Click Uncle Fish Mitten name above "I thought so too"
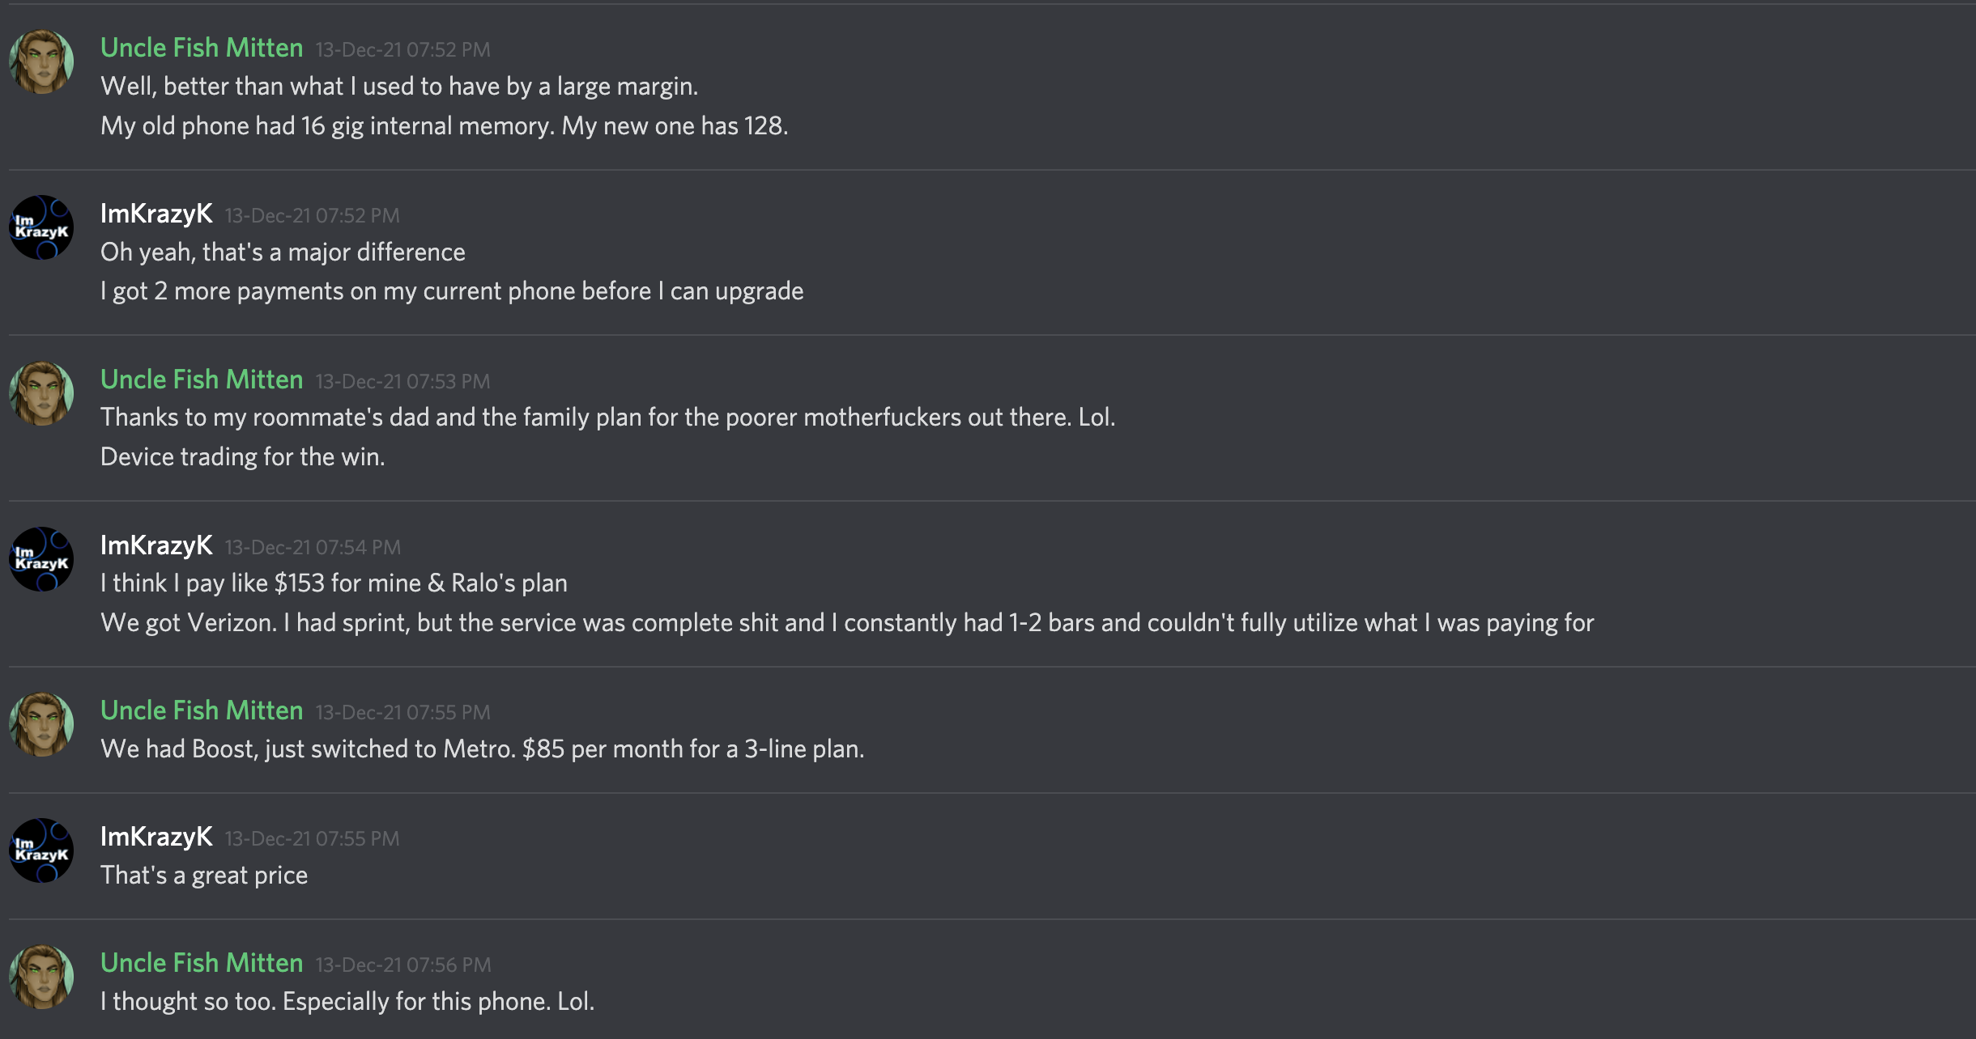This screenshot has height=1039, width=1976. (202, 963)
